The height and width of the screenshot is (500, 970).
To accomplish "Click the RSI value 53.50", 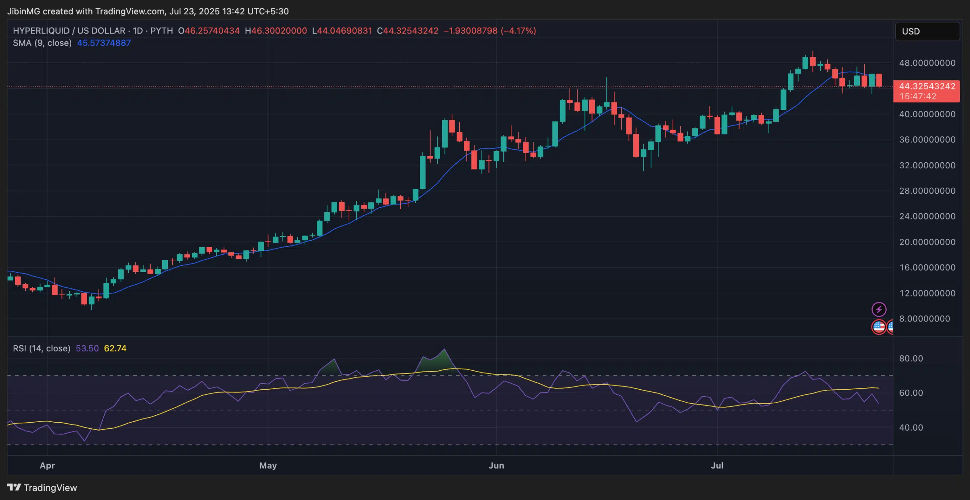I will 87,348.
